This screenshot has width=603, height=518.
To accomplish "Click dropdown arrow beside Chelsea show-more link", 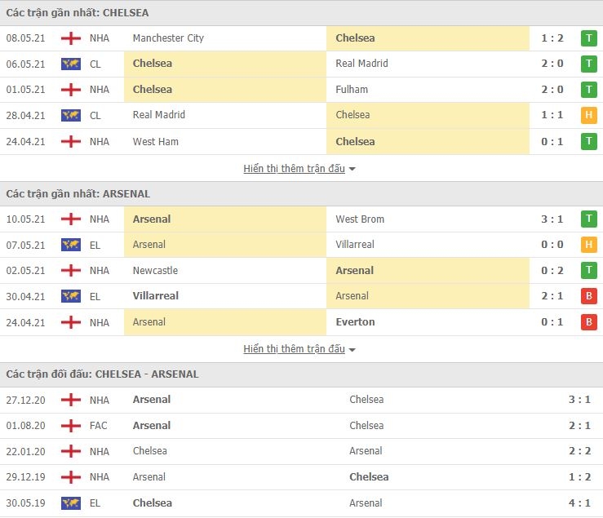I will [352, 169].
